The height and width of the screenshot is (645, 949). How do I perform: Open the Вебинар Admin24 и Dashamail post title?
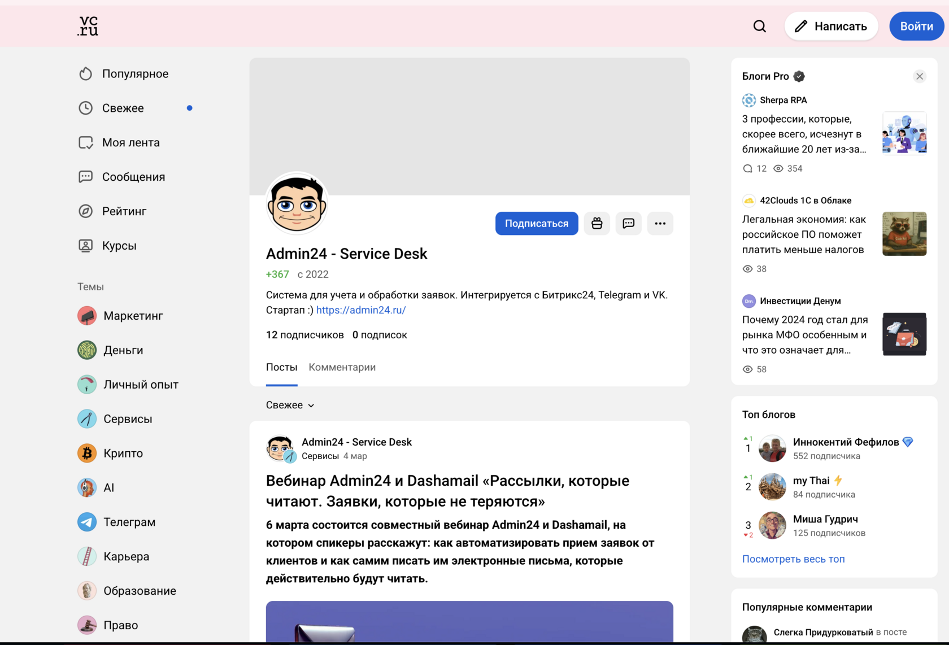pos(447,491)
